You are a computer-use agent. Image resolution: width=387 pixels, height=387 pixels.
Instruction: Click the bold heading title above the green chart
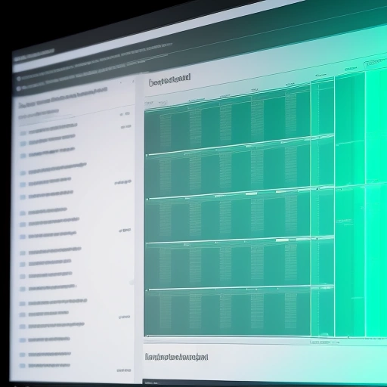tap(170, 80)
